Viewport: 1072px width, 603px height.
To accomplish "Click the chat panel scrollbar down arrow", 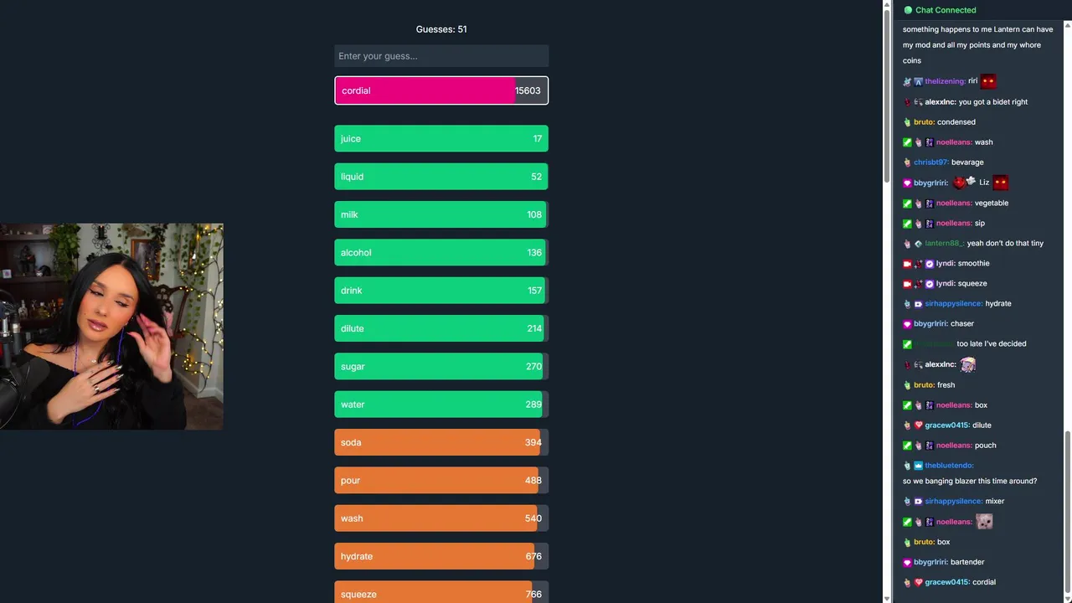I will (x=1067, y=598).
